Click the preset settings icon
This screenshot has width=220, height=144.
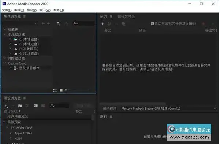pos(27,106)
